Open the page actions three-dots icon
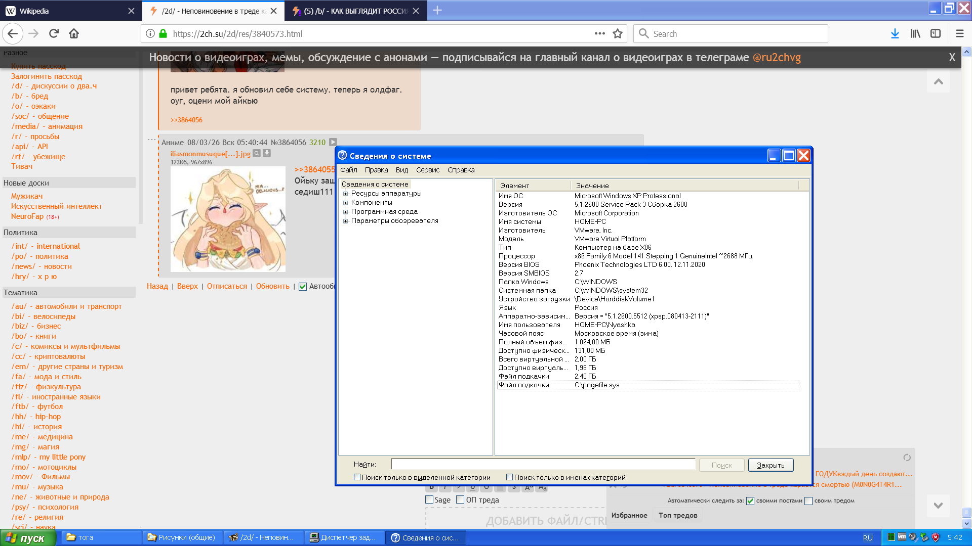The height and width of the screenshot is (546, 972). 600,34
